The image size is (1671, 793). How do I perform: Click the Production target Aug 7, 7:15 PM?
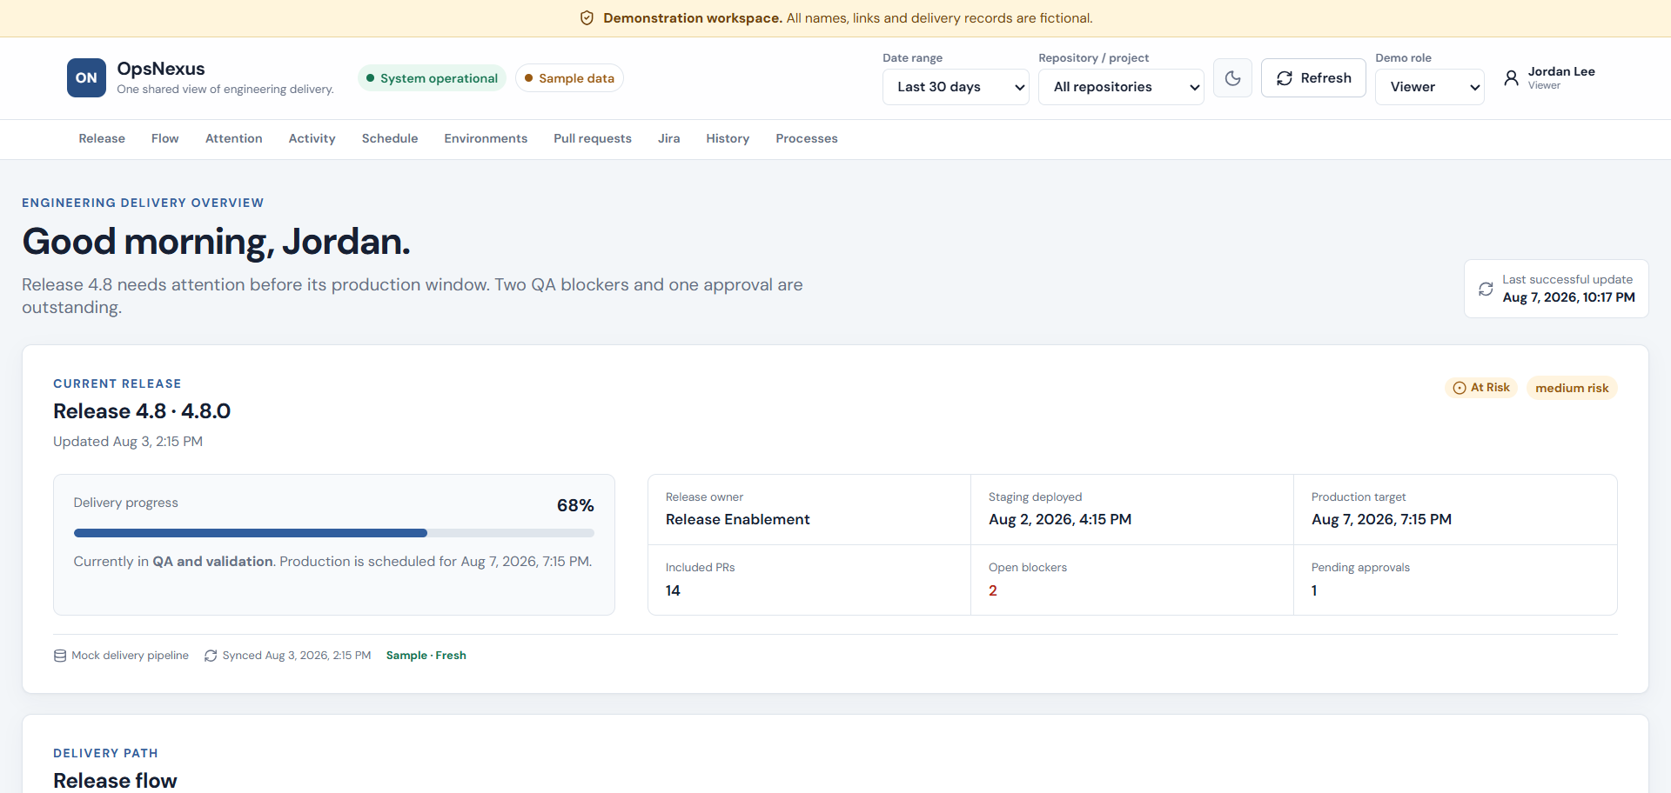[1381, 519]
